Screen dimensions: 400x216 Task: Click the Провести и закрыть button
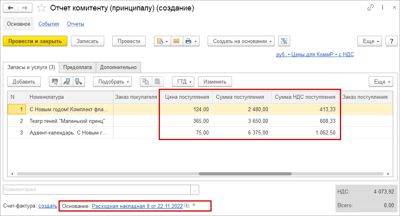[35, 41]
